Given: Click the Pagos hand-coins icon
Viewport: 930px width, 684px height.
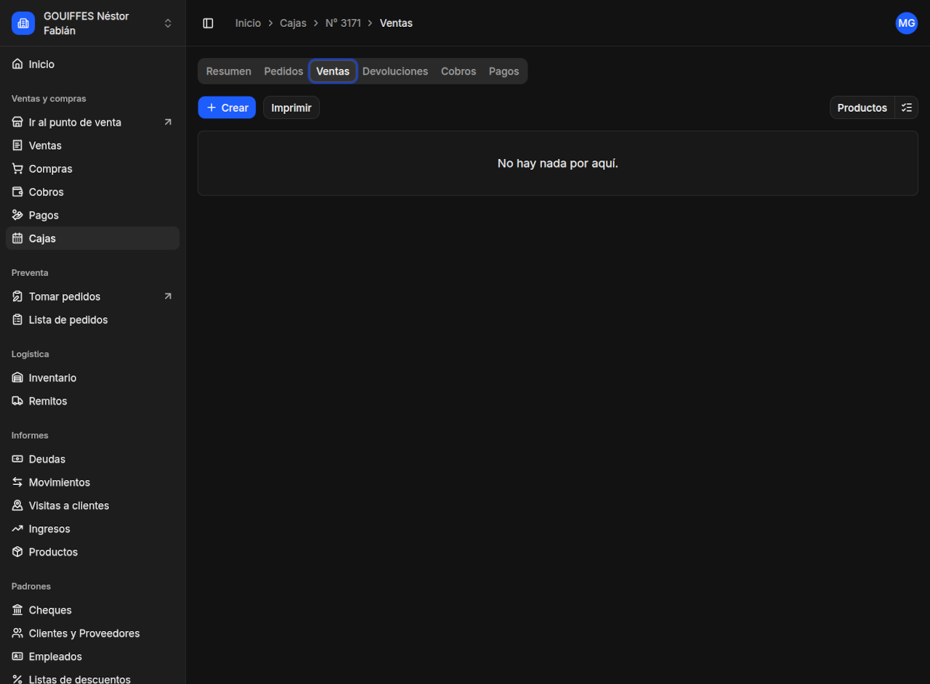Looking at the screenshot, I should coord(17,215).
